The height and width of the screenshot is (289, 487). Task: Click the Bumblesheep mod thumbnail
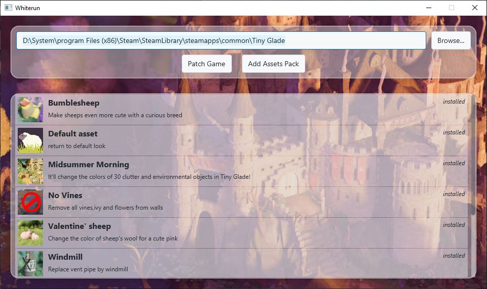coord(30,110)
